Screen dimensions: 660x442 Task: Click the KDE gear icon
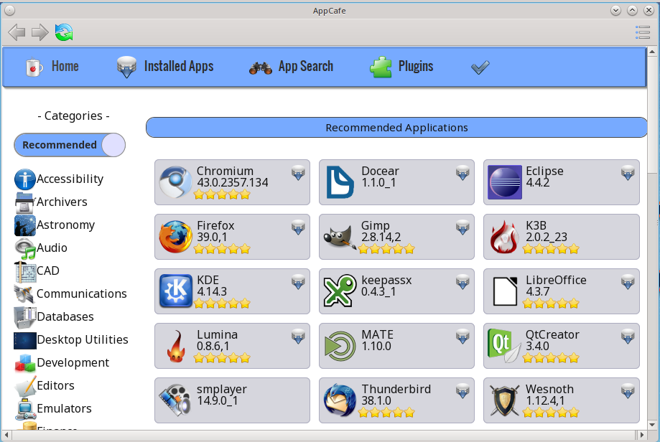tap(175, 291)
